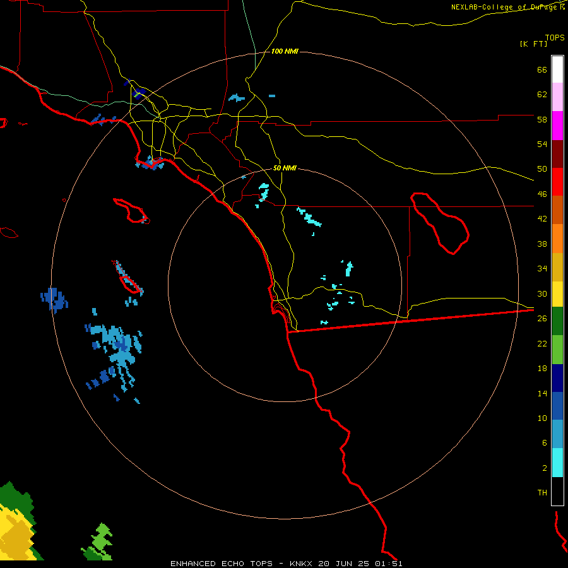Click the 46 legend value
568x568 pixels.
coord(542,194)
